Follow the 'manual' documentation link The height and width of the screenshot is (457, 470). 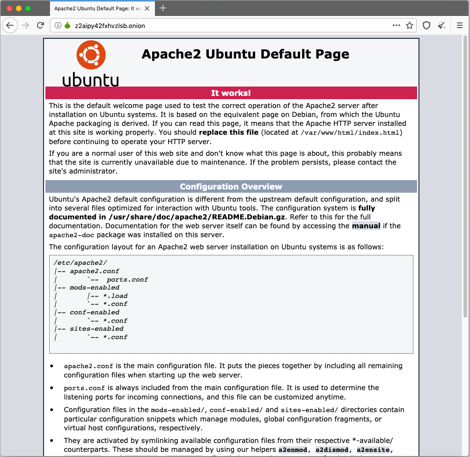pos(366,226)
